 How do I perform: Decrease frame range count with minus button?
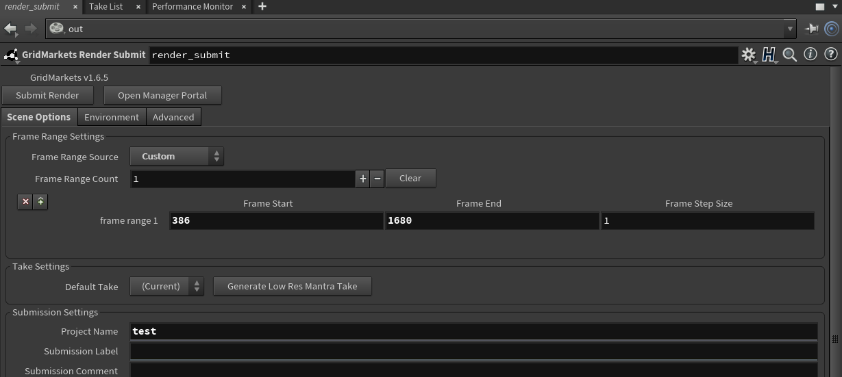pyautogui.click(x=377, y=179)
